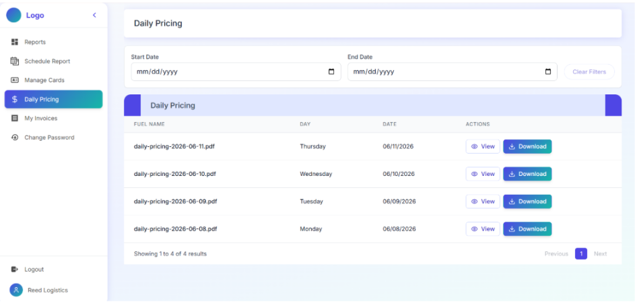This screenshot has width=635, height=304.
Task: Click the Thursday day cell
Action: 312,147
